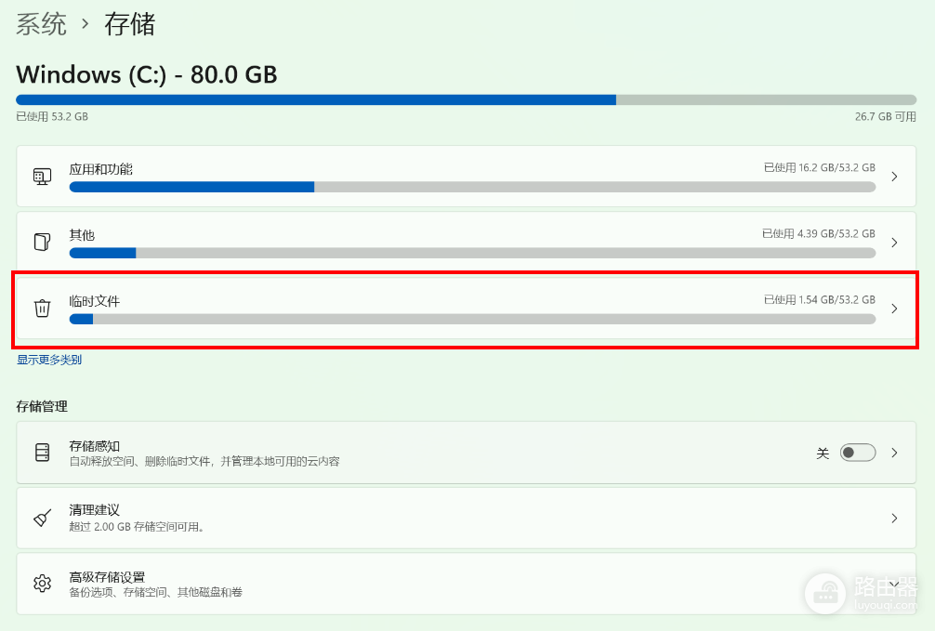Open the 高级存储设置 item label

107,577
